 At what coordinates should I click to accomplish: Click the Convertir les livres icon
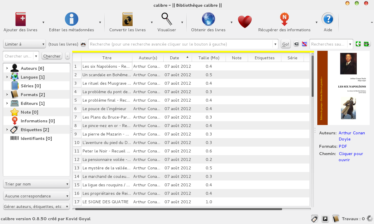coord(127,20)
